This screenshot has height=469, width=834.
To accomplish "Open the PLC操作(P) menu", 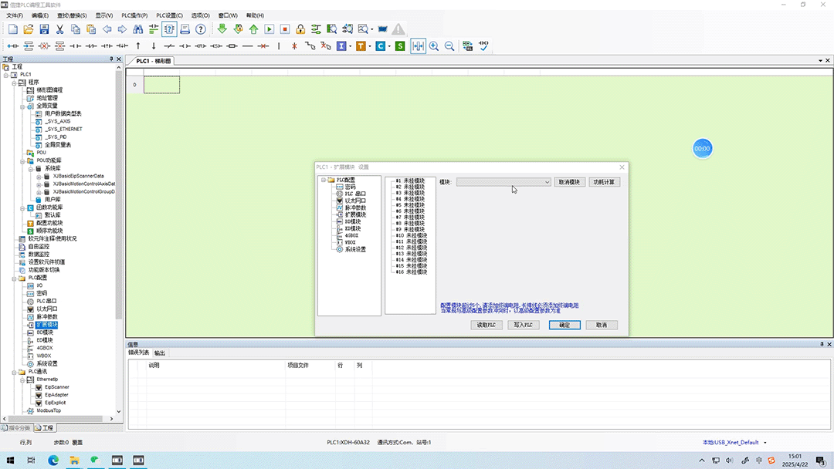I will click(134, 15).
